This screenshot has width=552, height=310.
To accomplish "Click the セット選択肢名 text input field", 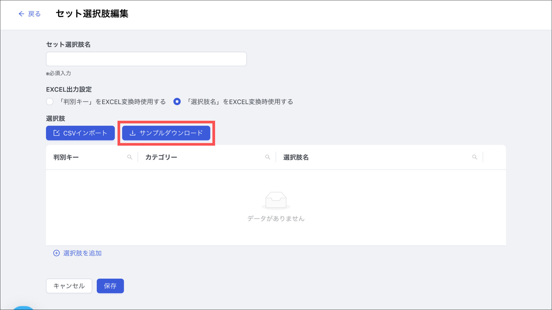I will pyautogui.click(x=146, y=59).
